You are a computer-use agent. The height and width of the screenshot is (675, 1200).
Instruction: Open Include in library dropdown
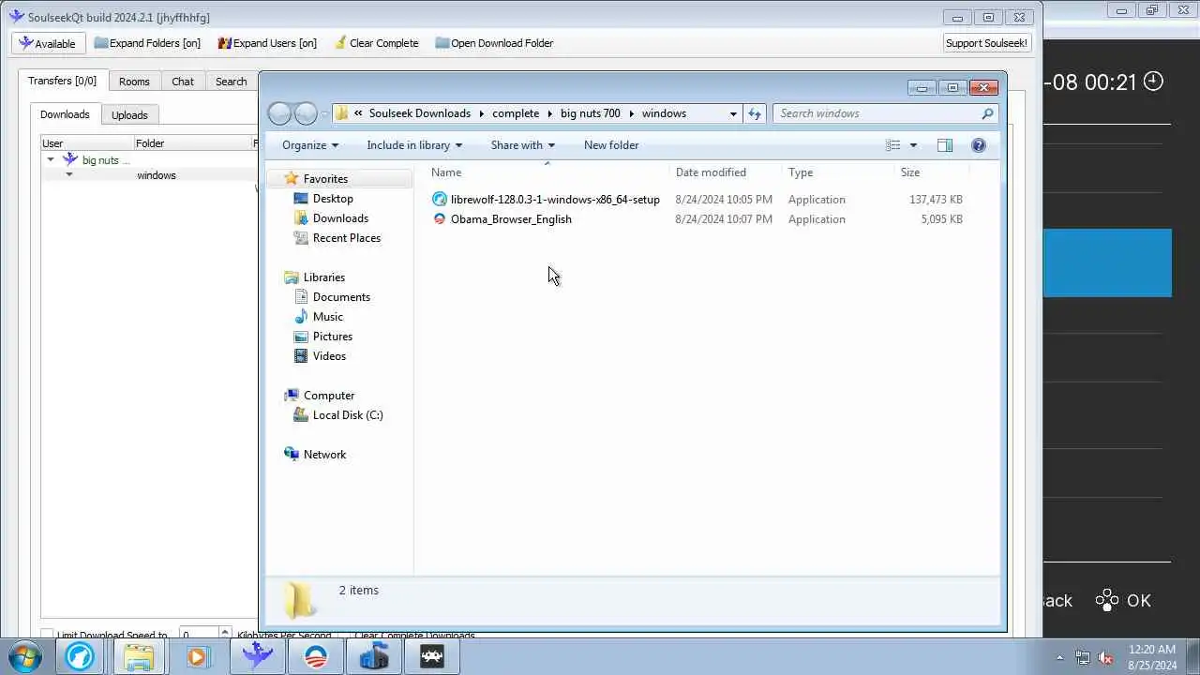pos(414,145)
